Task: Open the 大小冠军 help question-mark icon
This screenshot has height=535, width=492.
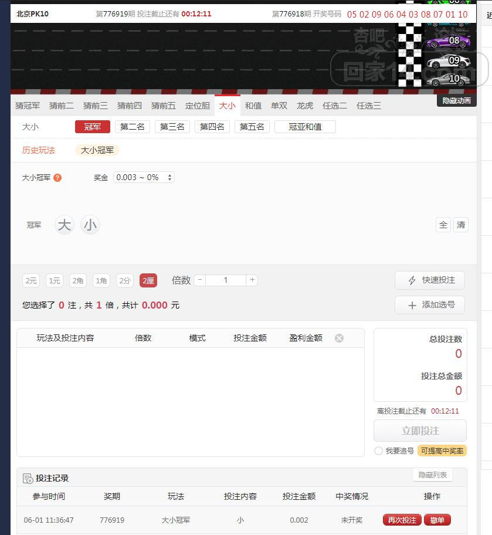Action: pos(57,178)
